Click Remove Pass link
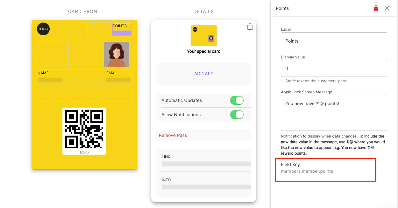This screenshot has width=398, height=208. pos(173,135)
